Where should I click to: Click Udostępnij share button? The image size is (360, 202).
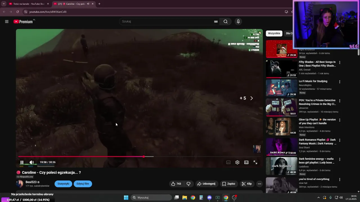[x=206, y=184]
